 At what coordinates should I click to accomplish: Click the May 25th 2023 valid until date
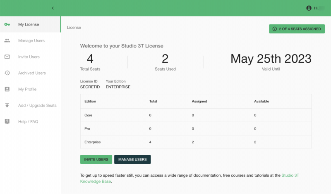point(271,59)
